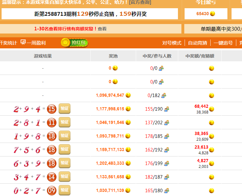The width and height of the screenshot is (242, 196).
Task: Click coin icon next to pool 1,030,711,139
Action: [x=128, y=191]
